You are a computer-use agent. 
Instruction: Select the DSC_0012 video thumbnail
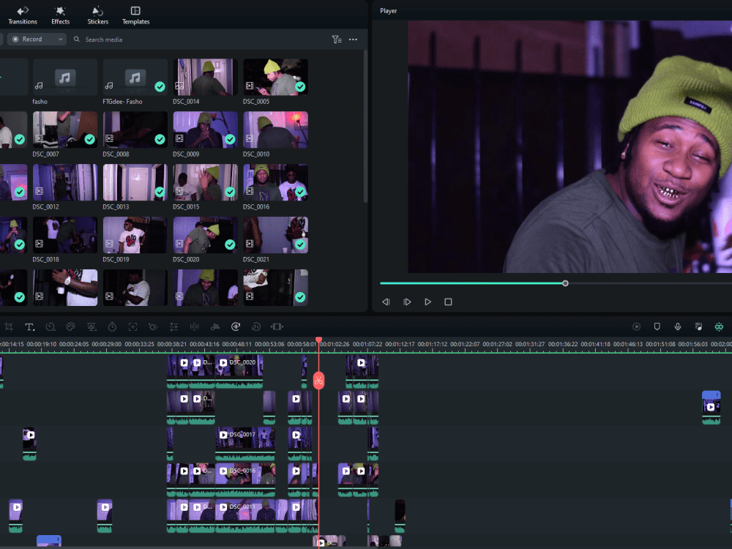tap(65, 182)
